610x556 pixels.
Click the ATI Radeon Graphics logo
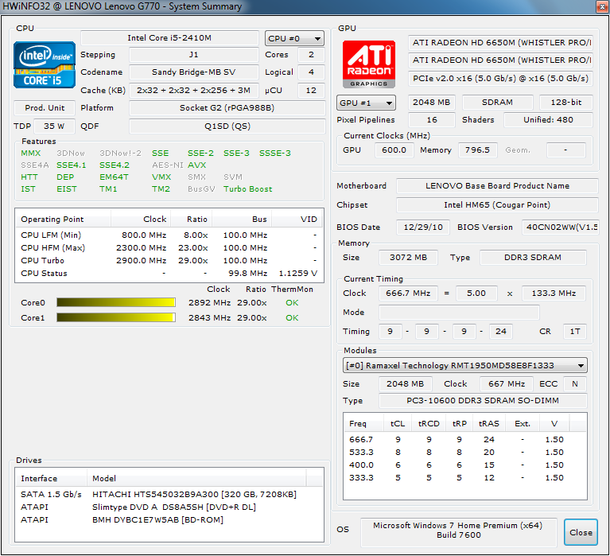coord(368,63)
